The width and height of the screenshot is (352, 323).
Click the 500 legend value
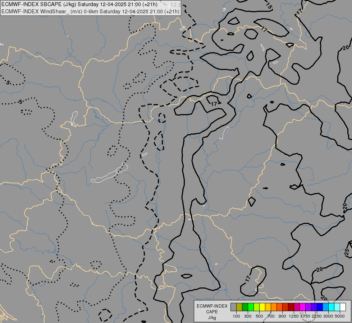[x=259, y=316]
